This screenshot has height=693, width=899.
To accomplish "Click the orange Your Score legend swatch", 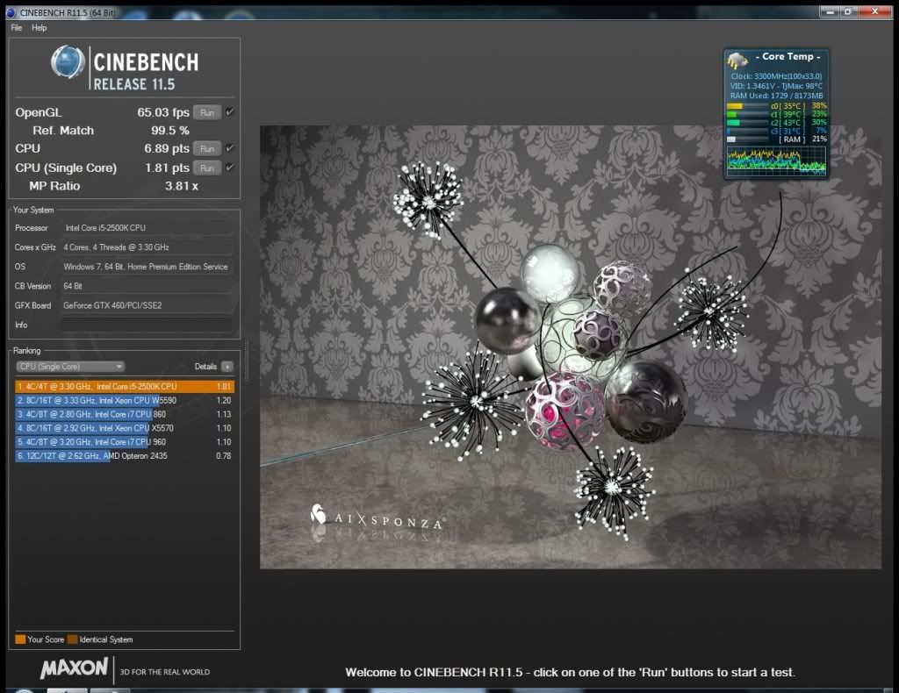I will (20, 639).
